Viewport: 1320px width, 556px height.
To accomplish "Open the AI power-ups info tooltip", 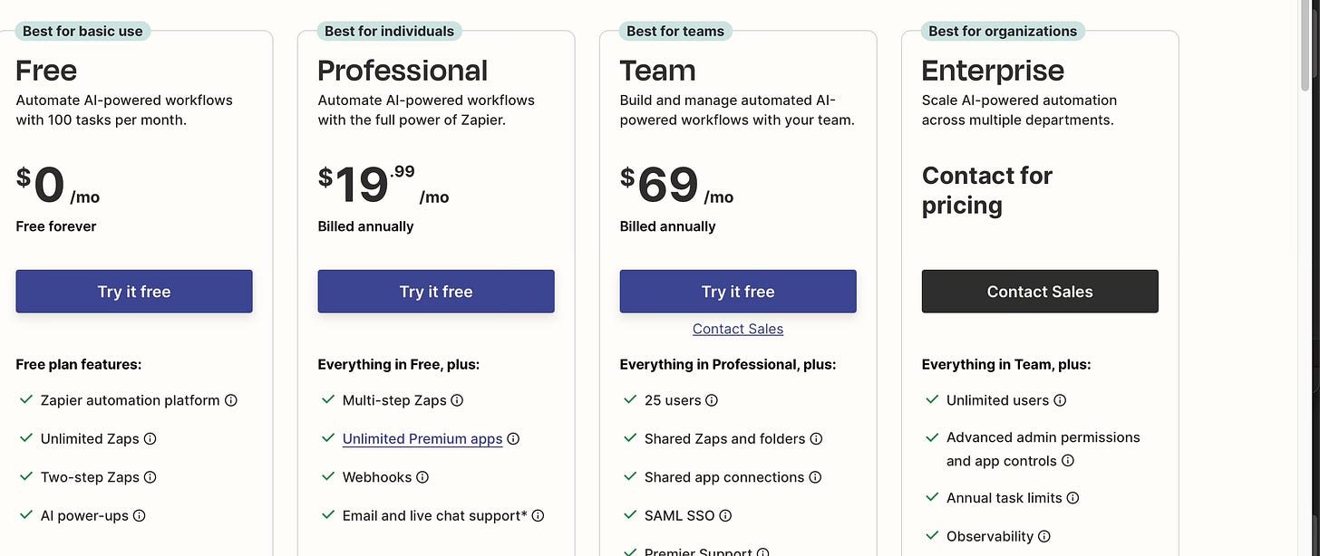I will [138, 514].
